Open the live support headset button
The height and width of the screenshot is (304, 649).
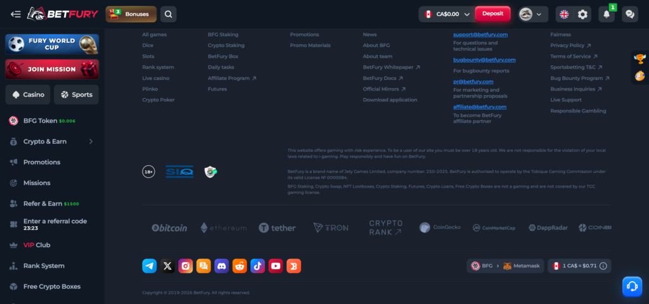632,286
